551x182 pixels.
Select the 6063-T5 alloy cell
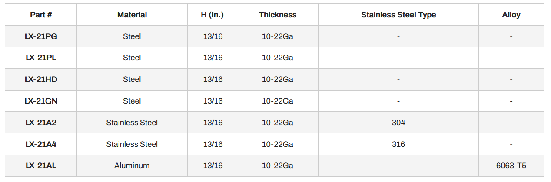(x=511, y=166)
